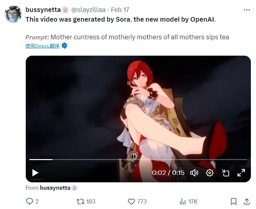Viewport: 256px width, 209px height.
Task: Bookmark this tweet
Action: click(234, 201)
